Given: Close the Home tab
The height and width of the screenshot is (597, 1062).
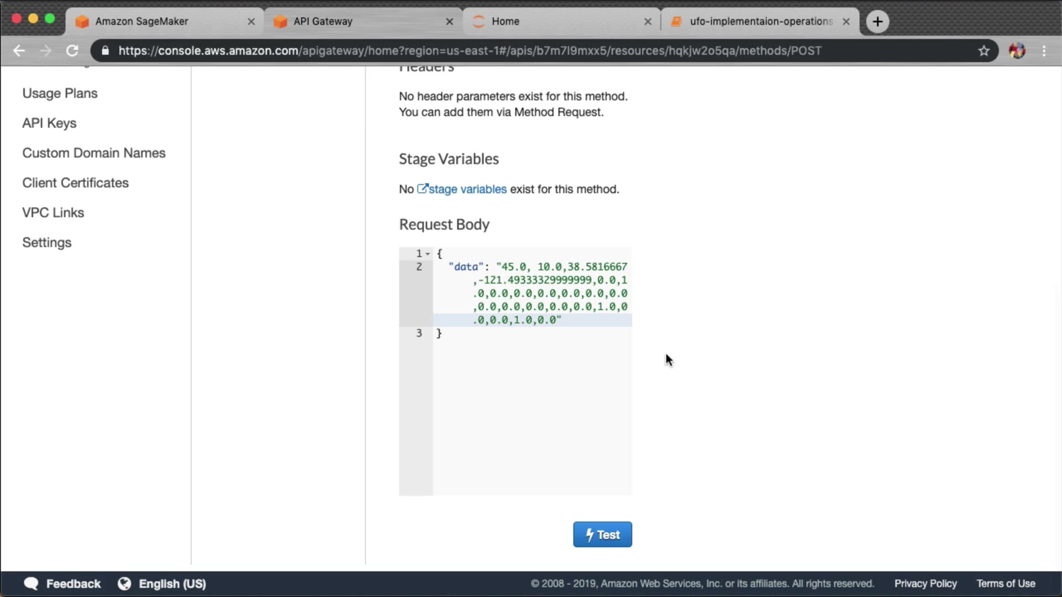Looking at the screenshot, I should pos(648,22).
